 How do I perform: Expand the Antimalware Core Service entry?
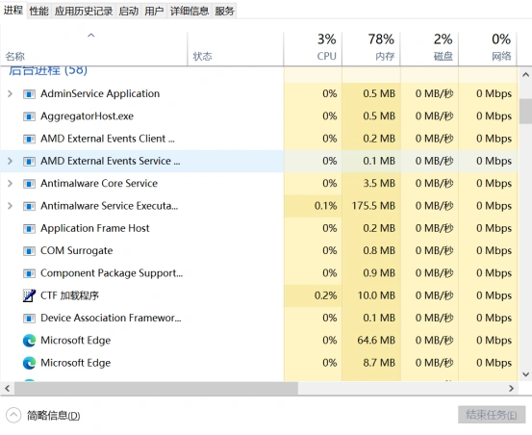(x=11, y=184)
